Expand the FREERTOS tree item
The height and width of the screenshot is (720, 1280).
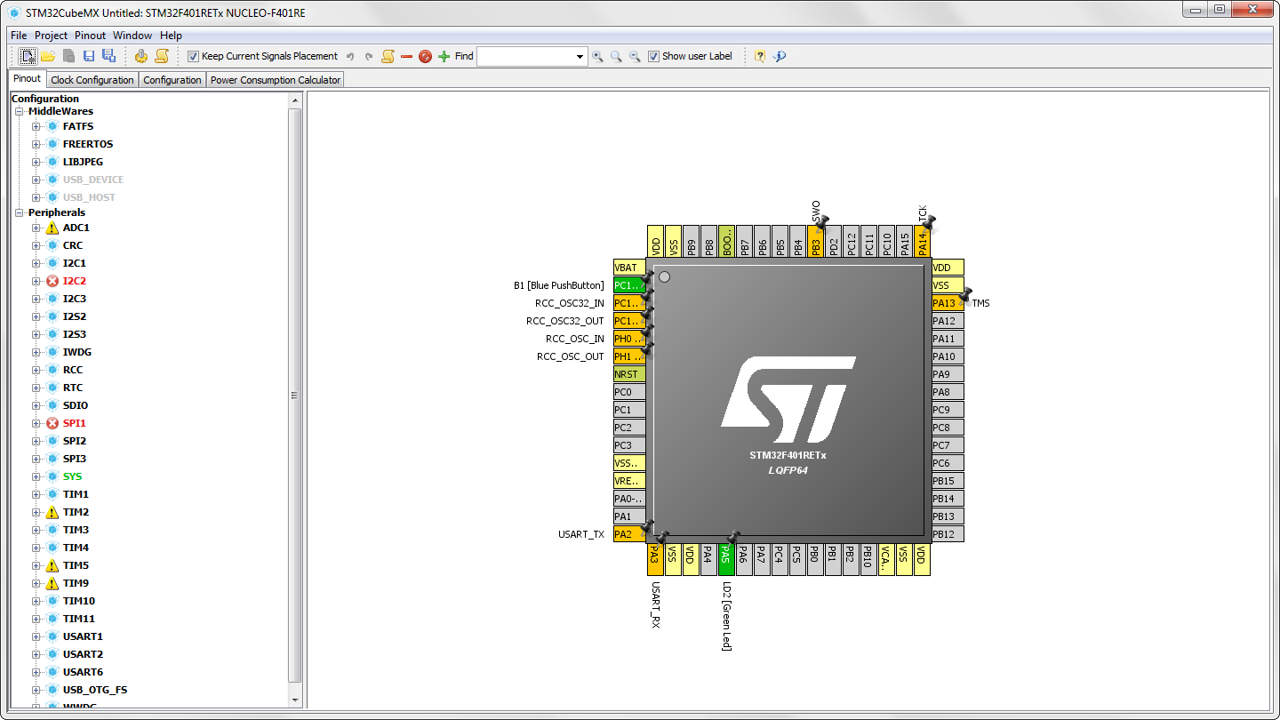coord(36,144)
